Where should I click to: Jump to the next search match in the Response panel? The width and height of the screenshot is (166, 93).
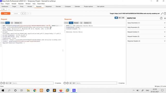(x=73, y=83)
